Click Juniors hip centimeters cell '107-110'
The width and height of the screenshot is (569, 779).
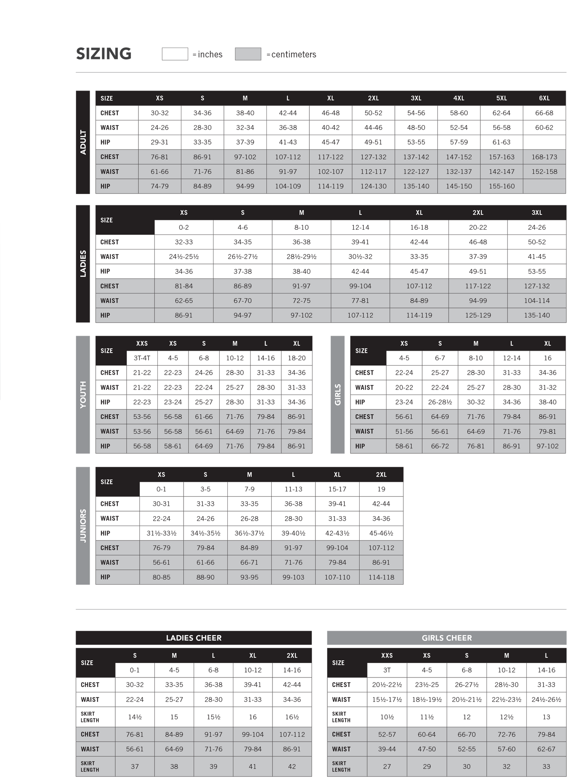click(337, 577)
